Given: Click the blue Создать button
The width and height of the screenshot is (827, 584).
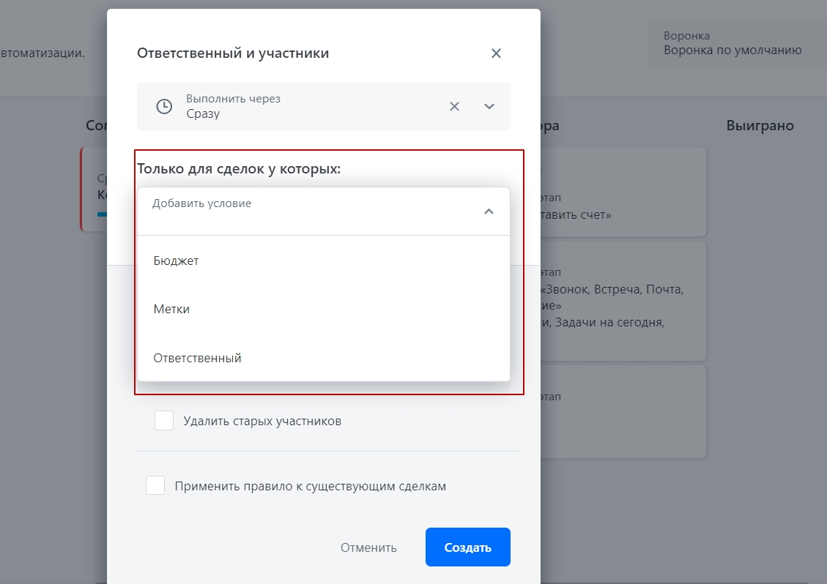Looking at the screenshot, I should (468, 547).
